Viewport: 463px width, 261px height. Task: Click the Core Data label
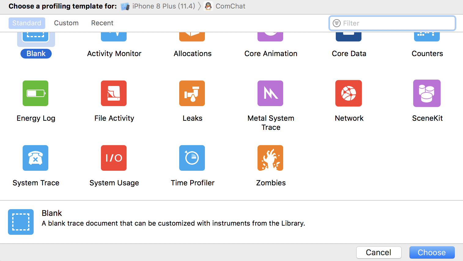pyautogui.click(x=349, y=54)
